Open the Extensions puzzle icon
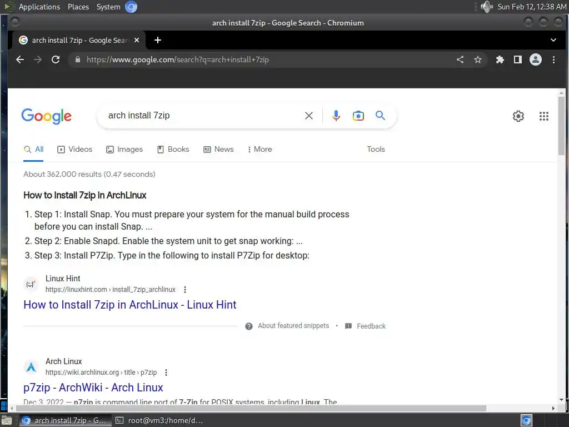Viewport: 569px width, 427px height. [x=500, y=59]
